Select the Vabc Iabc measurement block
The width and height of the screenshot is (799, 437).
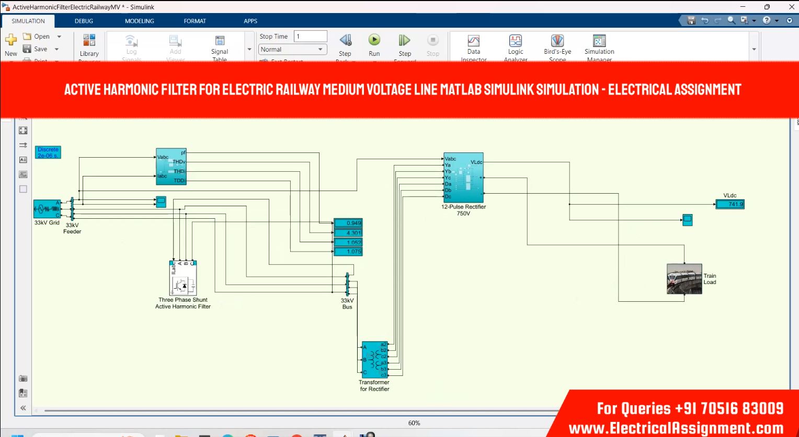171,167
